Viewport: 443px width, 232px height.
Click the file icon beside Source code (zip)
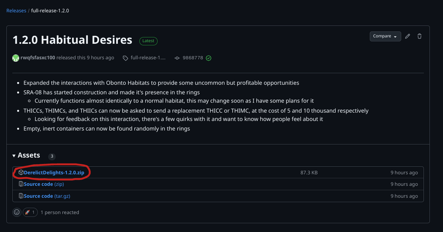coord(21,184)
